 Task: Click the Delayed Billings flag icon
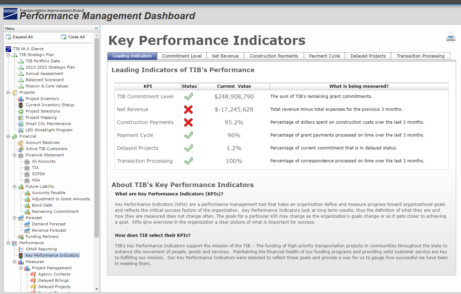33,280
